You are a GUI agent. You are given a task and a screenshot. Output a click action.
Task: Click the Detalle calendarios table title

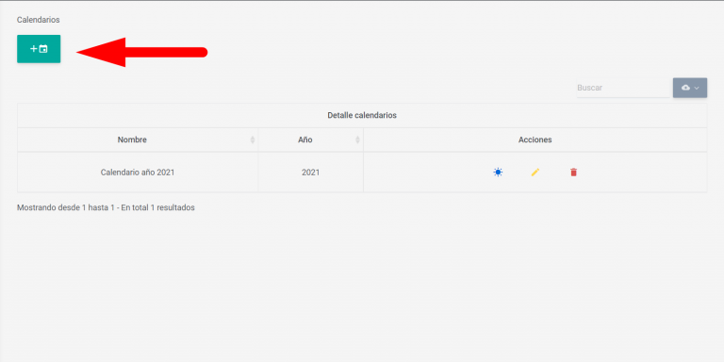[x=362, y=115]
